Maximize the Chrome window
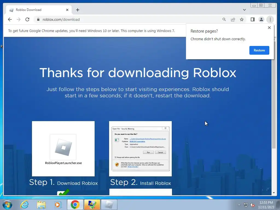Image resolution: width=280 pixels, height=210 pixels. (261, 5)
